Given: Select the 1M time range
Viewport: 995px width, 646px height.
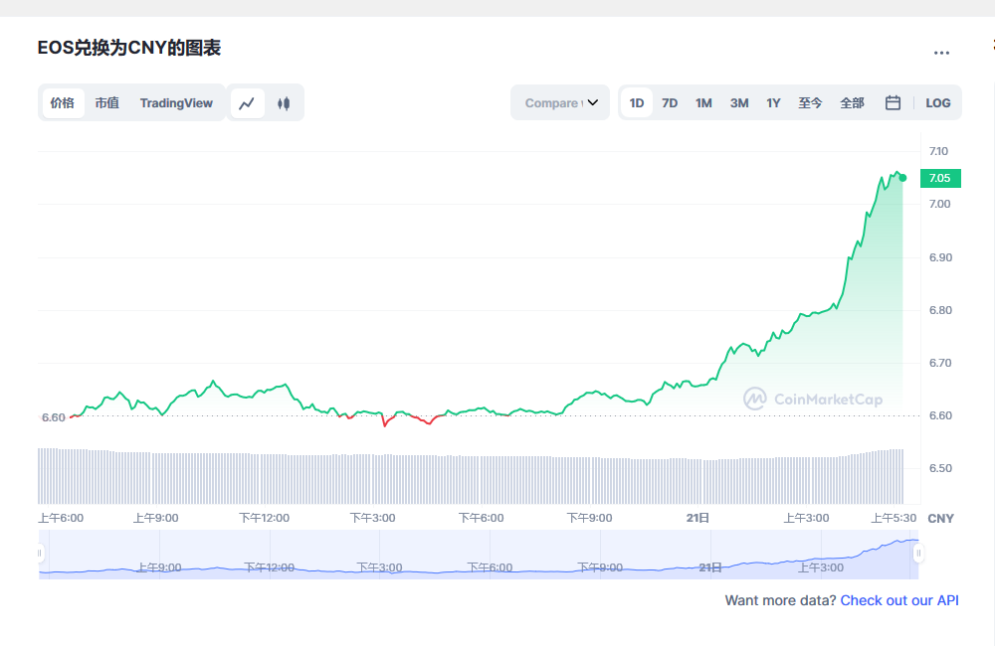Looking at the screenshot, I should (x=703, y=102).
